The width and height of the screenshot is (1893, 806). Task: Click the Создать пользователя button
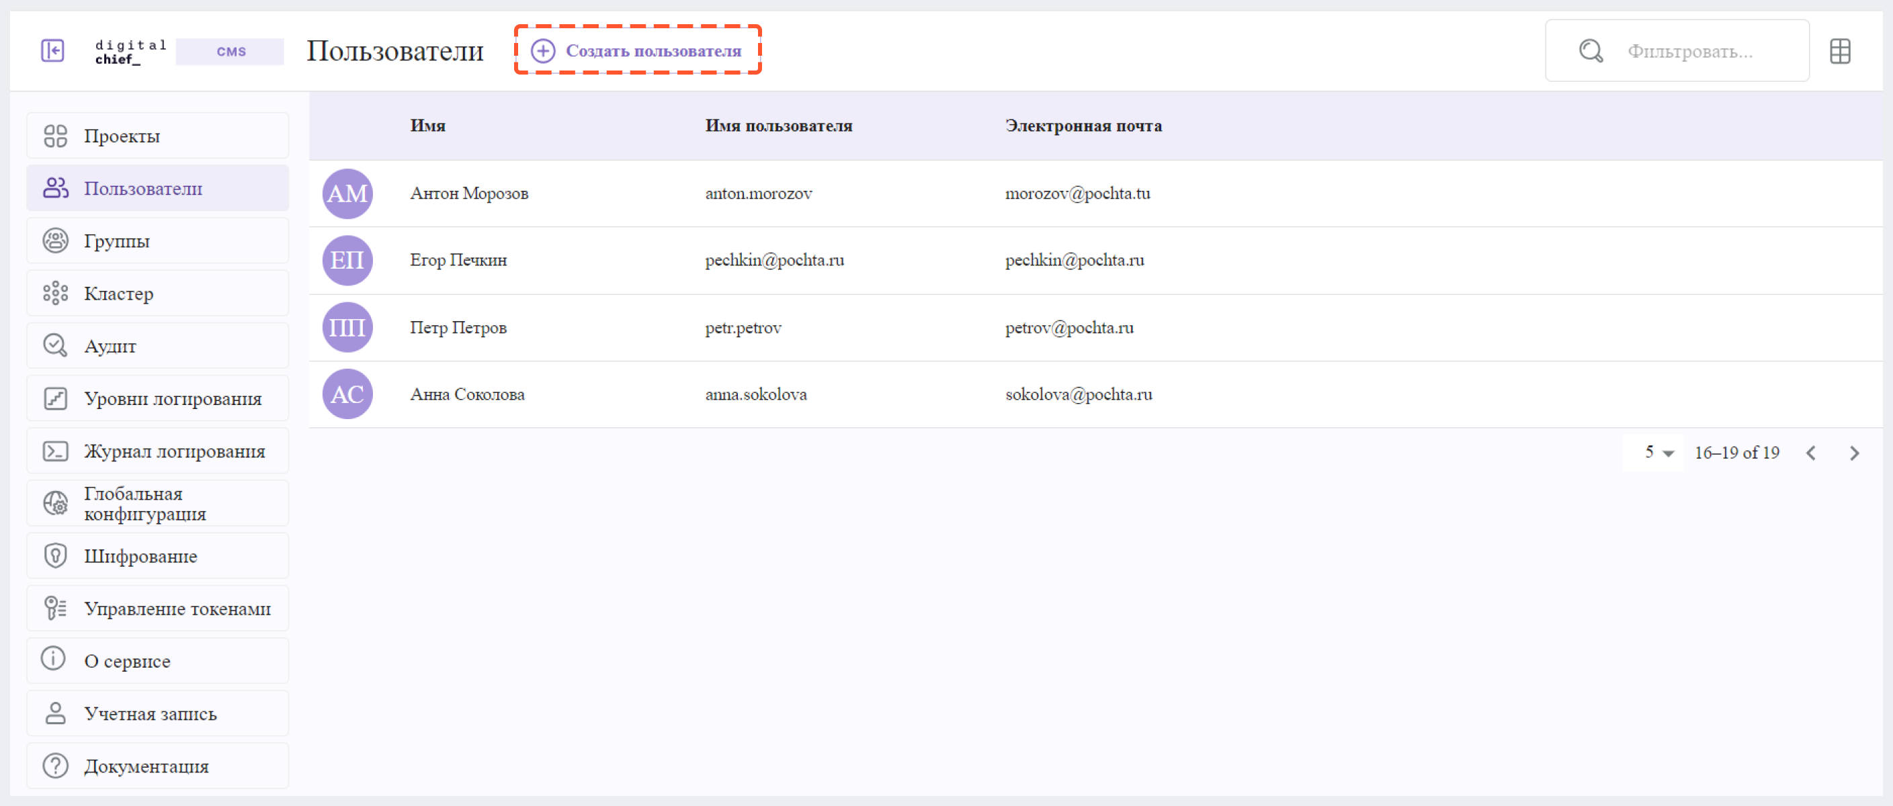pyautogui.click(x=637, y=50)
